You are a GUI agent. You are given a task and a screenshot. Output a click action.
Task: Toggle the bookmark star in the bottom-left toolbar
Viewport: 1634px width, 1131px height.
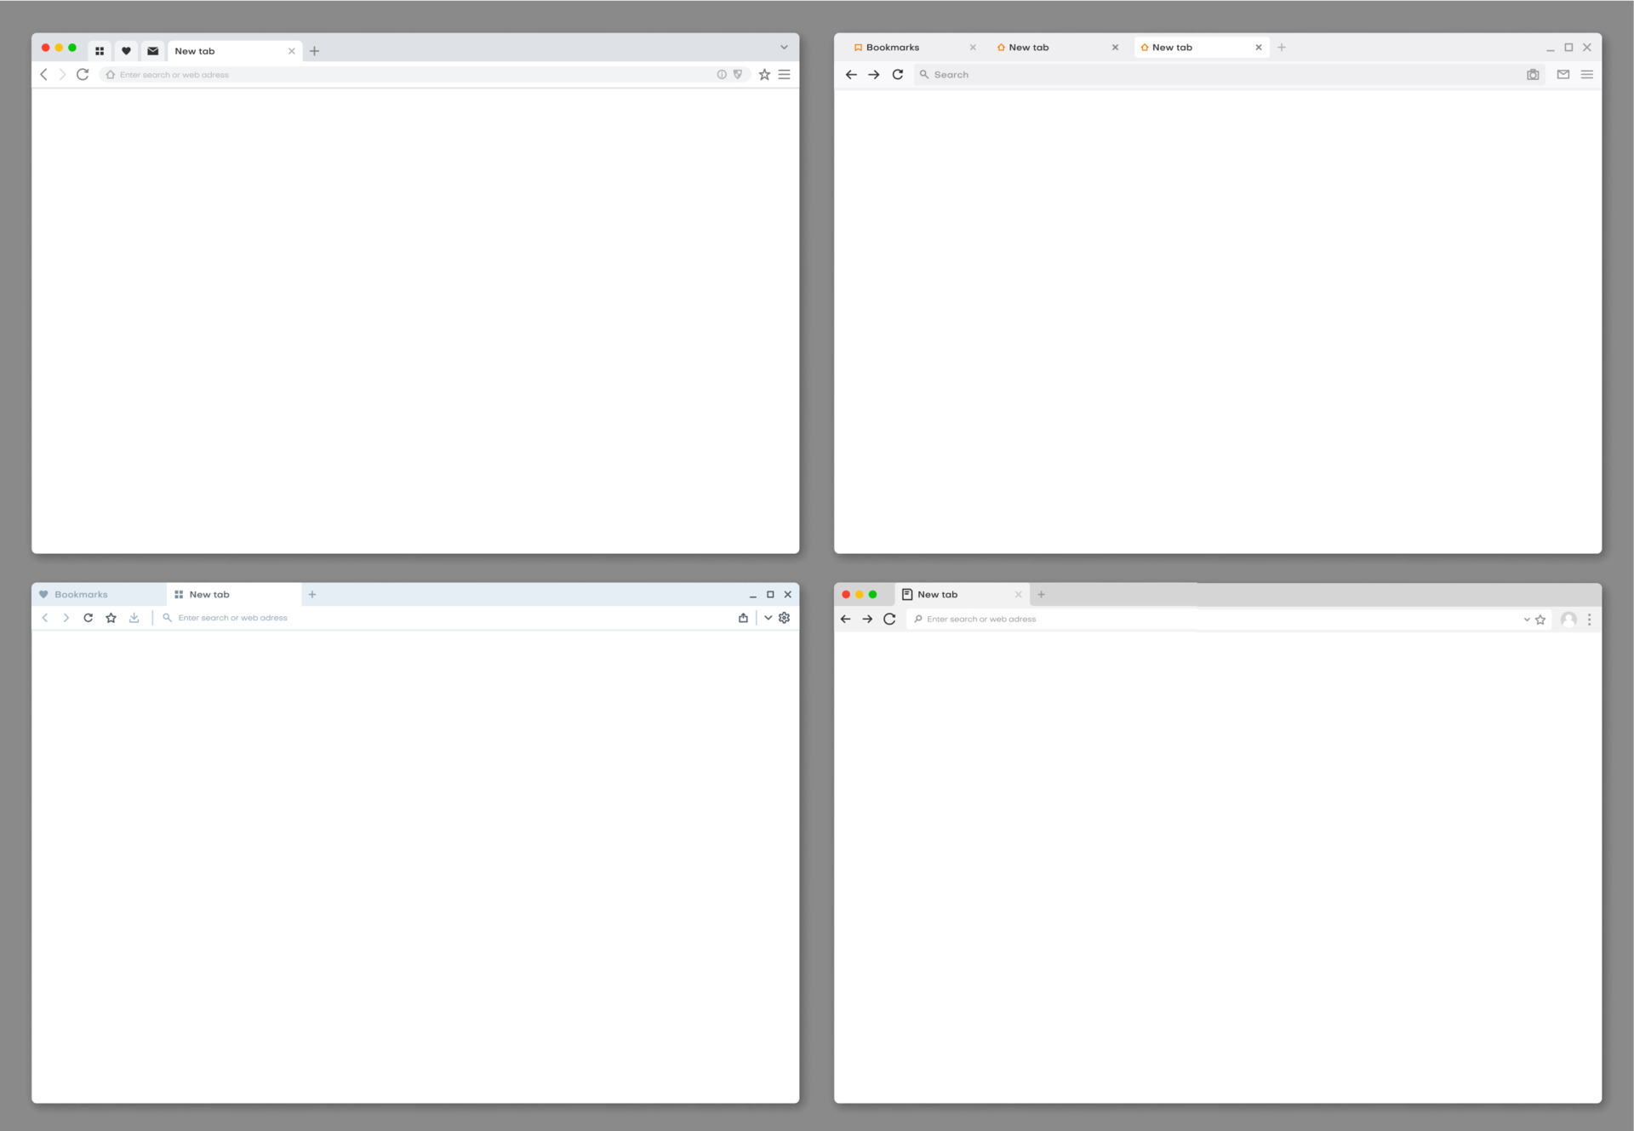point(111,617)
